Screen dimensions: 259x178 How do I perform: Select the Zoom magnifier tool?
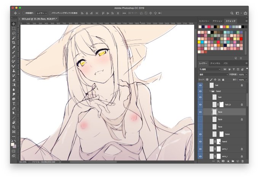click(x=14, y=127)
